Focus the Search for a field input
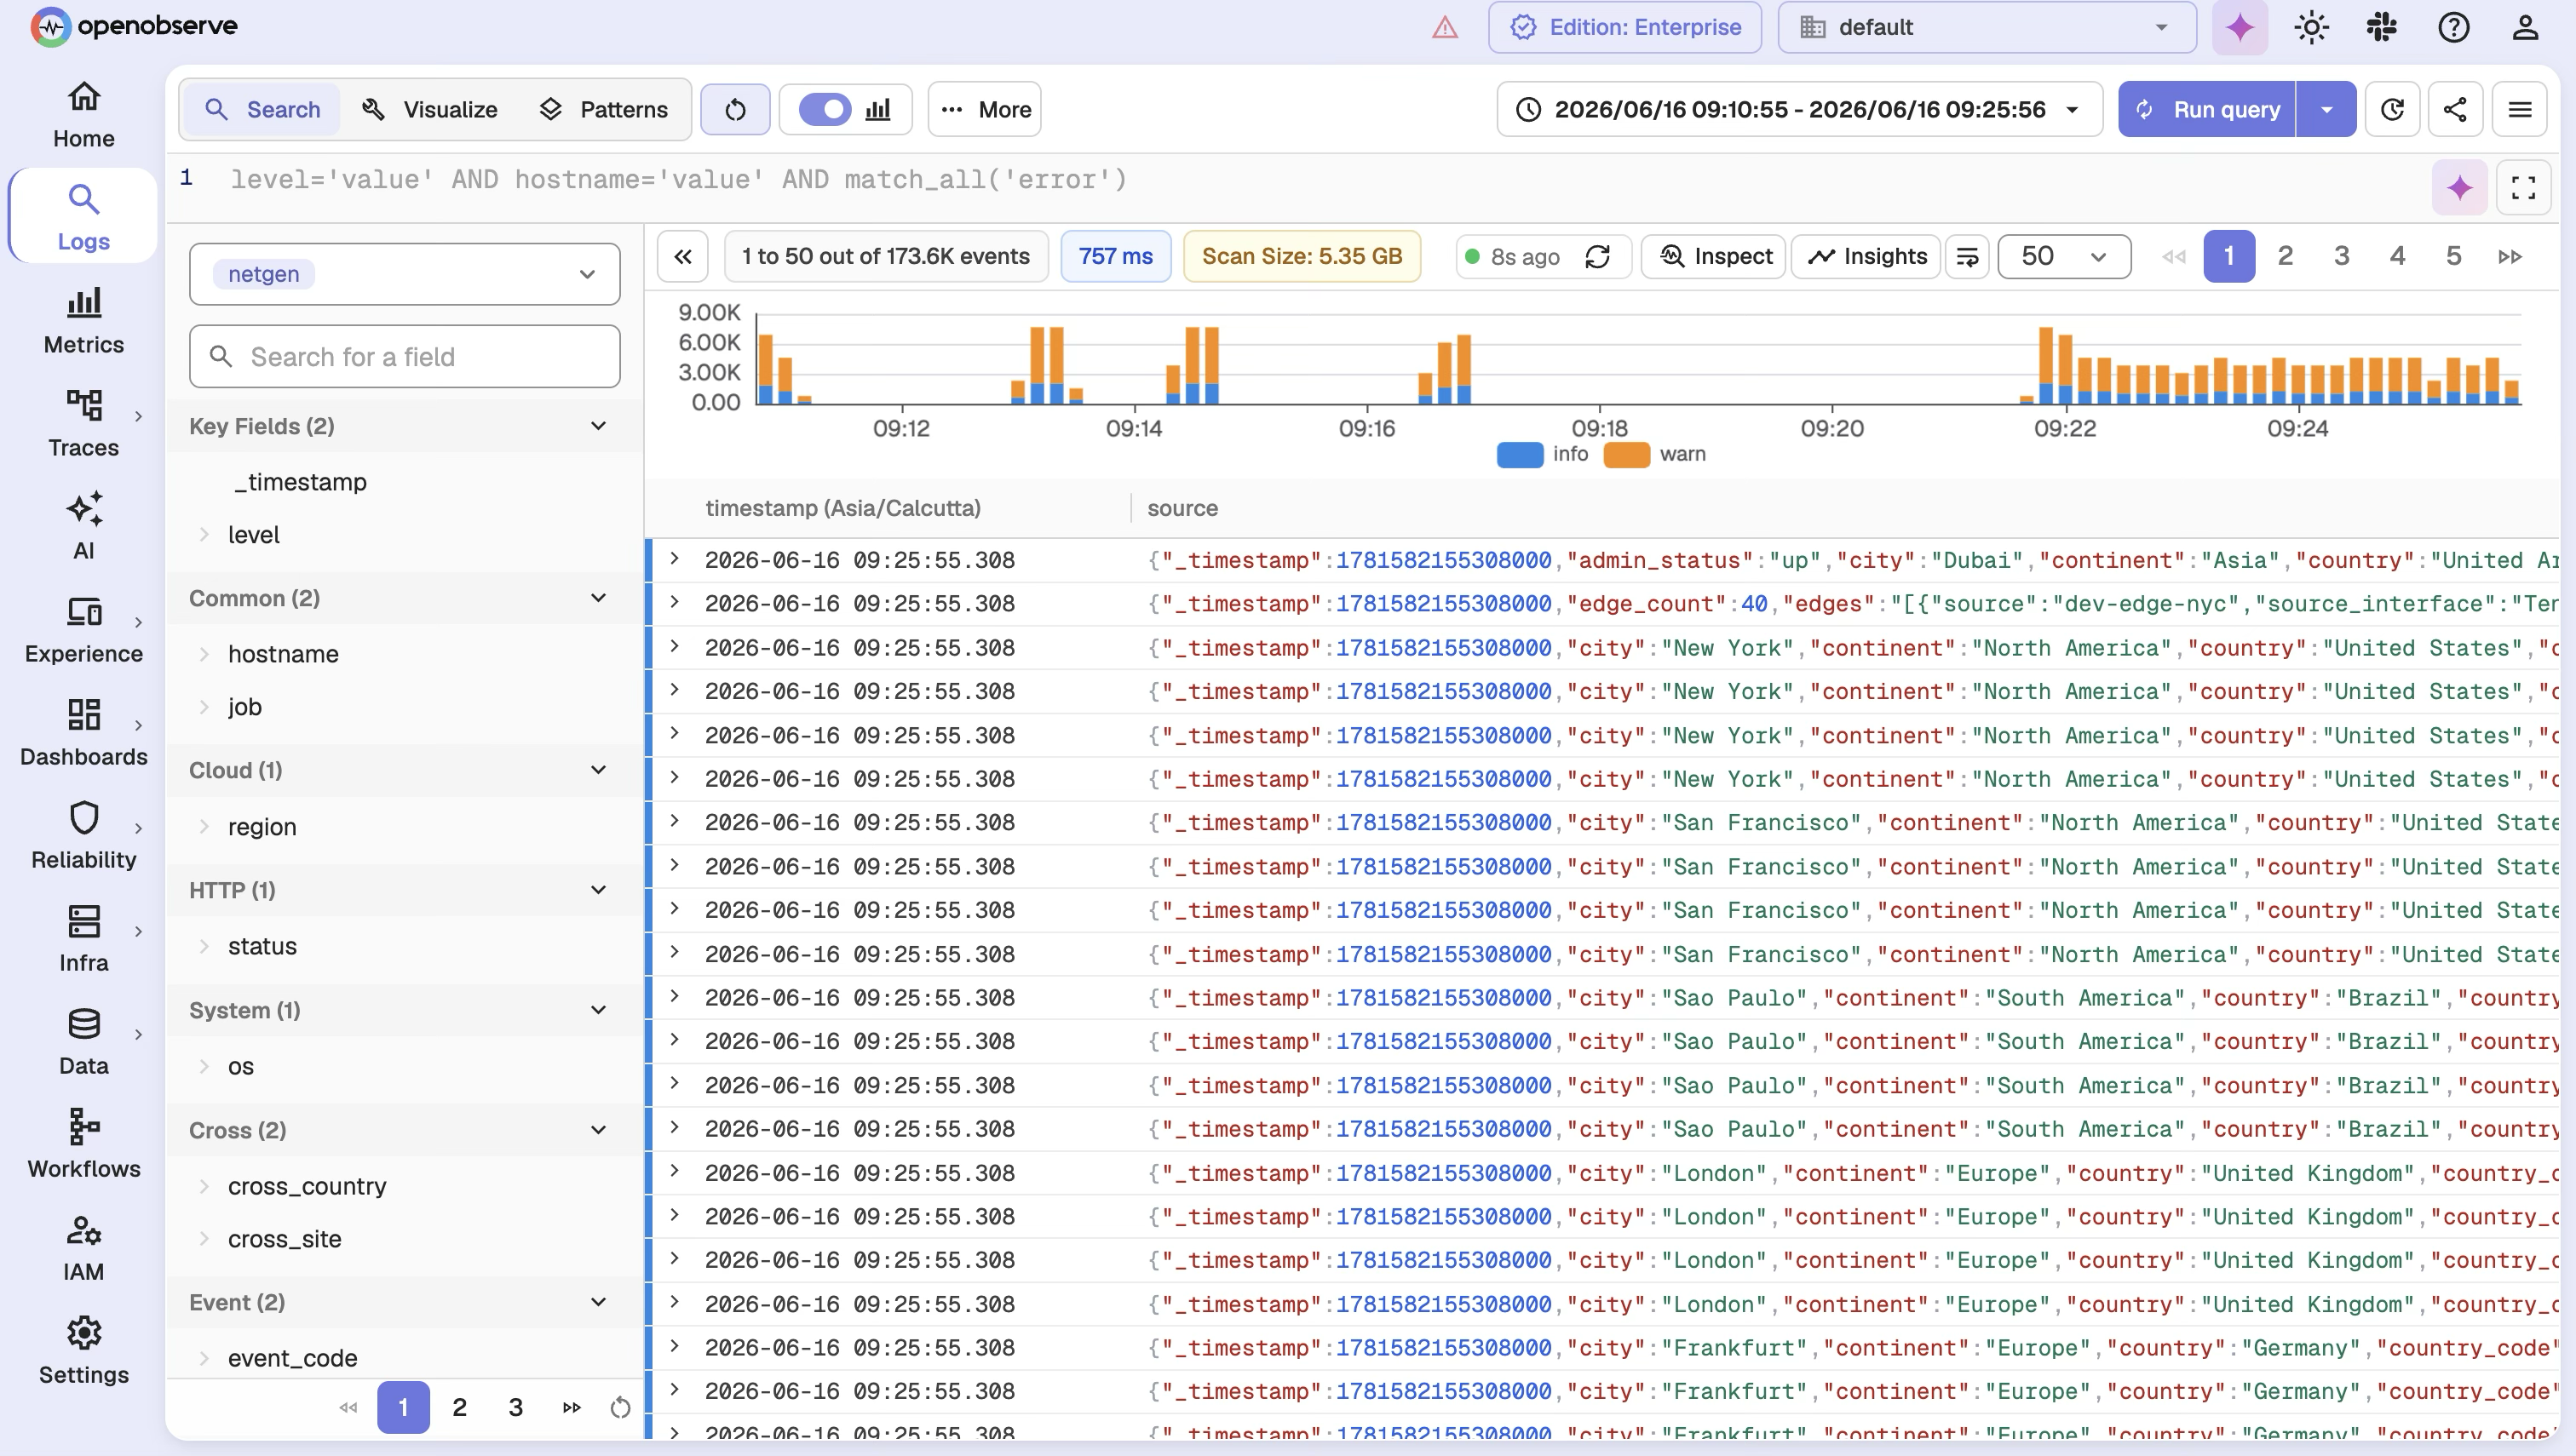The image size is (2576, 1456). (x=404, y=356)
